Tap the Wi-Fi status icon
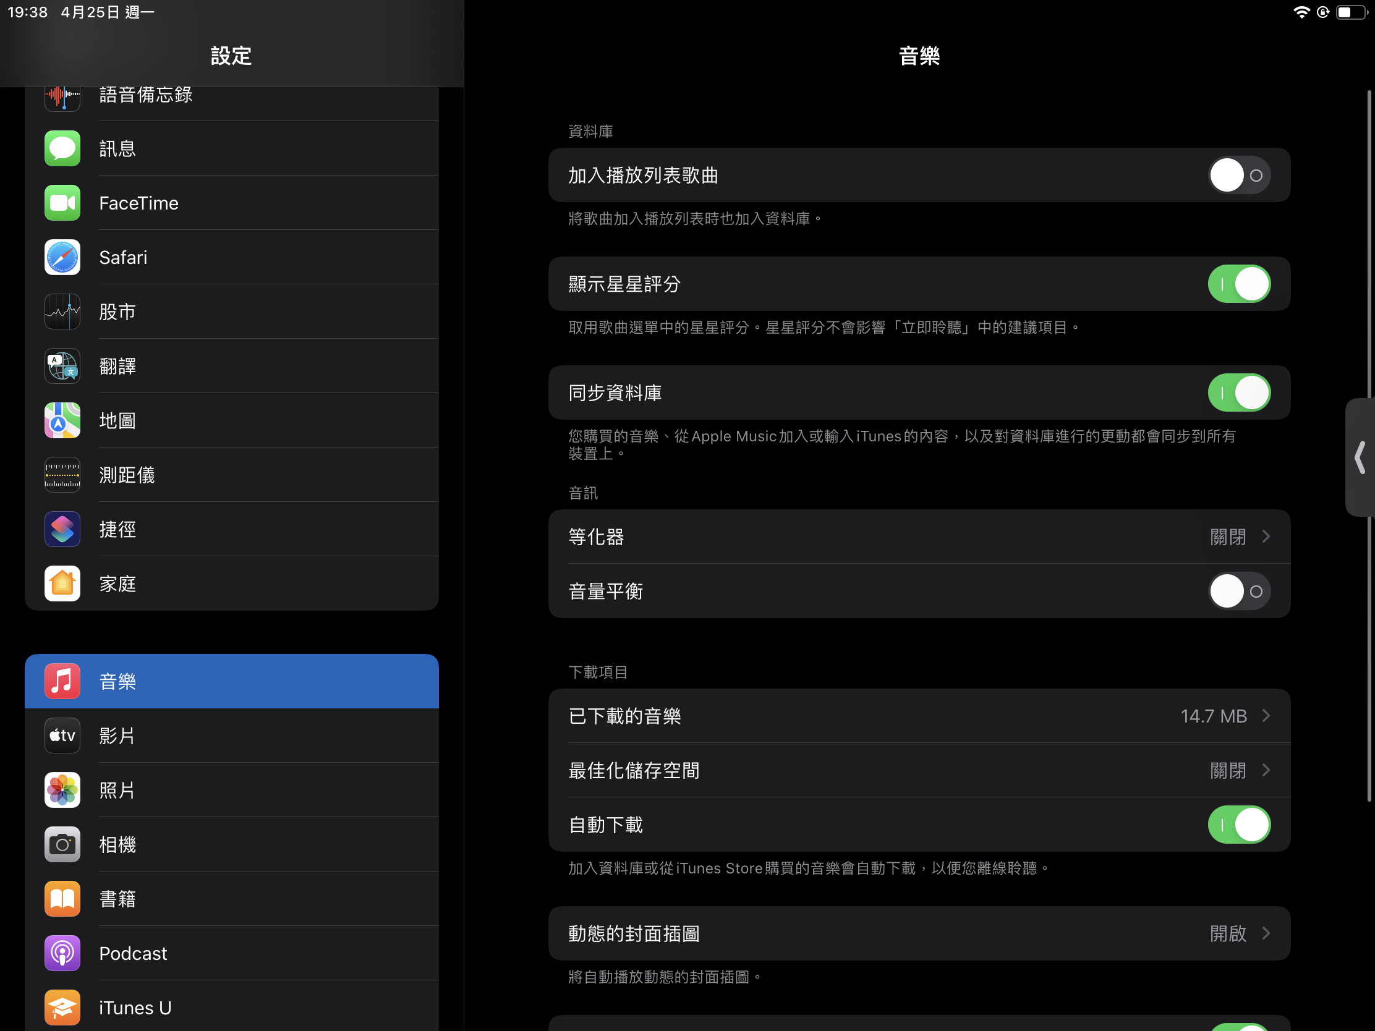 [1300, 12]
